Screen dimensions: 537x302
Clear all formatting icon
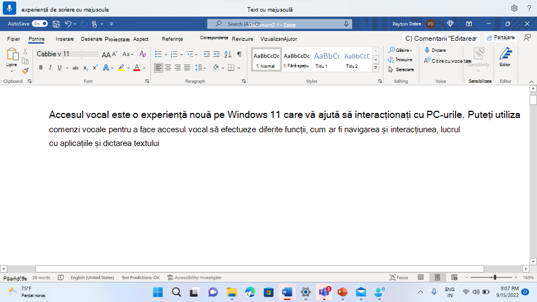[143, 54]
